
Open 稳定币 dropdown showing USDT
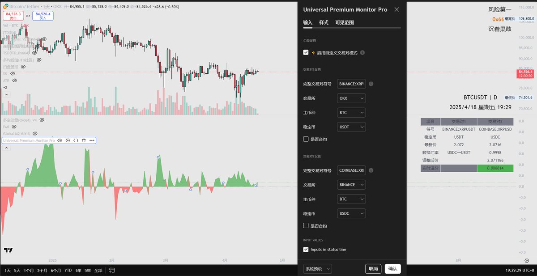click(351, 127)
